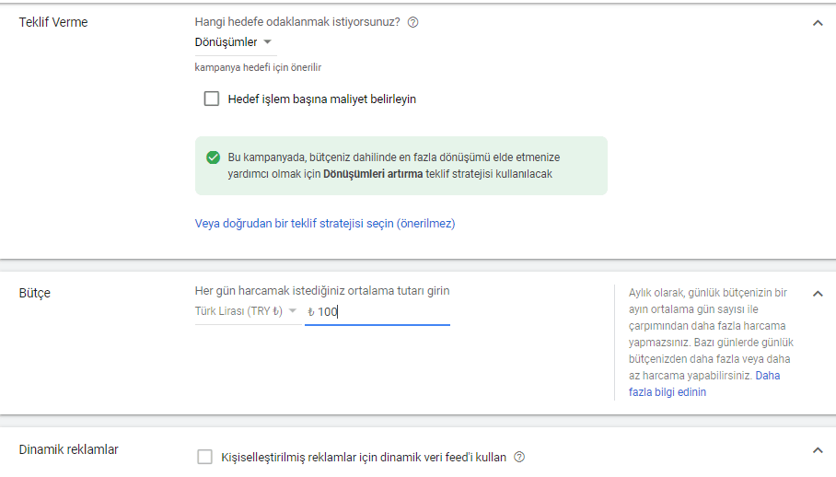Viewport: 836px width, 477px height.
Task: Select the Dinamik reklamlar section heading
Action: coord(69,449)
